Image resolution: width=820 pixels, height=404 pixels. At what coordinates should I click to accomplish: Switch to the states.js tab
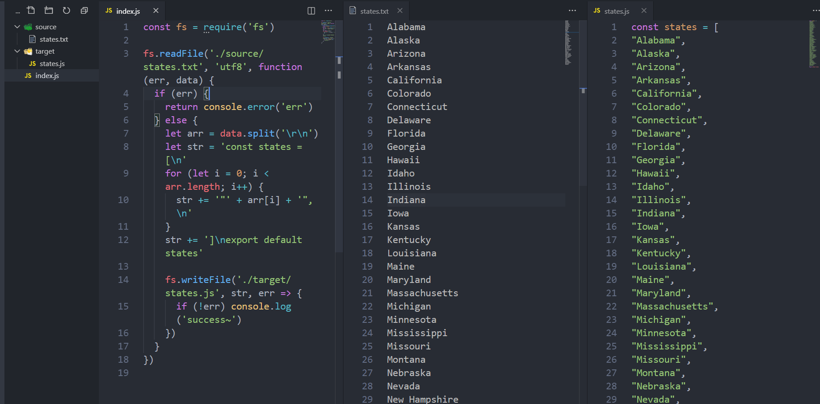point(617,10)
